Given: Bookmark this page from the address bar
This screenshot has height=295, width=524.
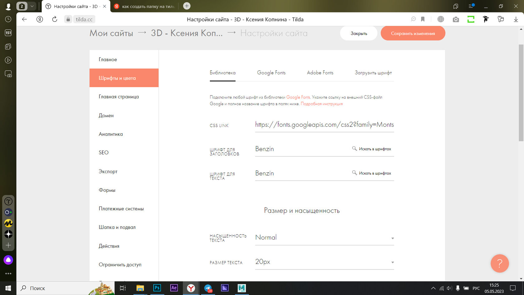Looking at the screenshot, I should 423,19.
